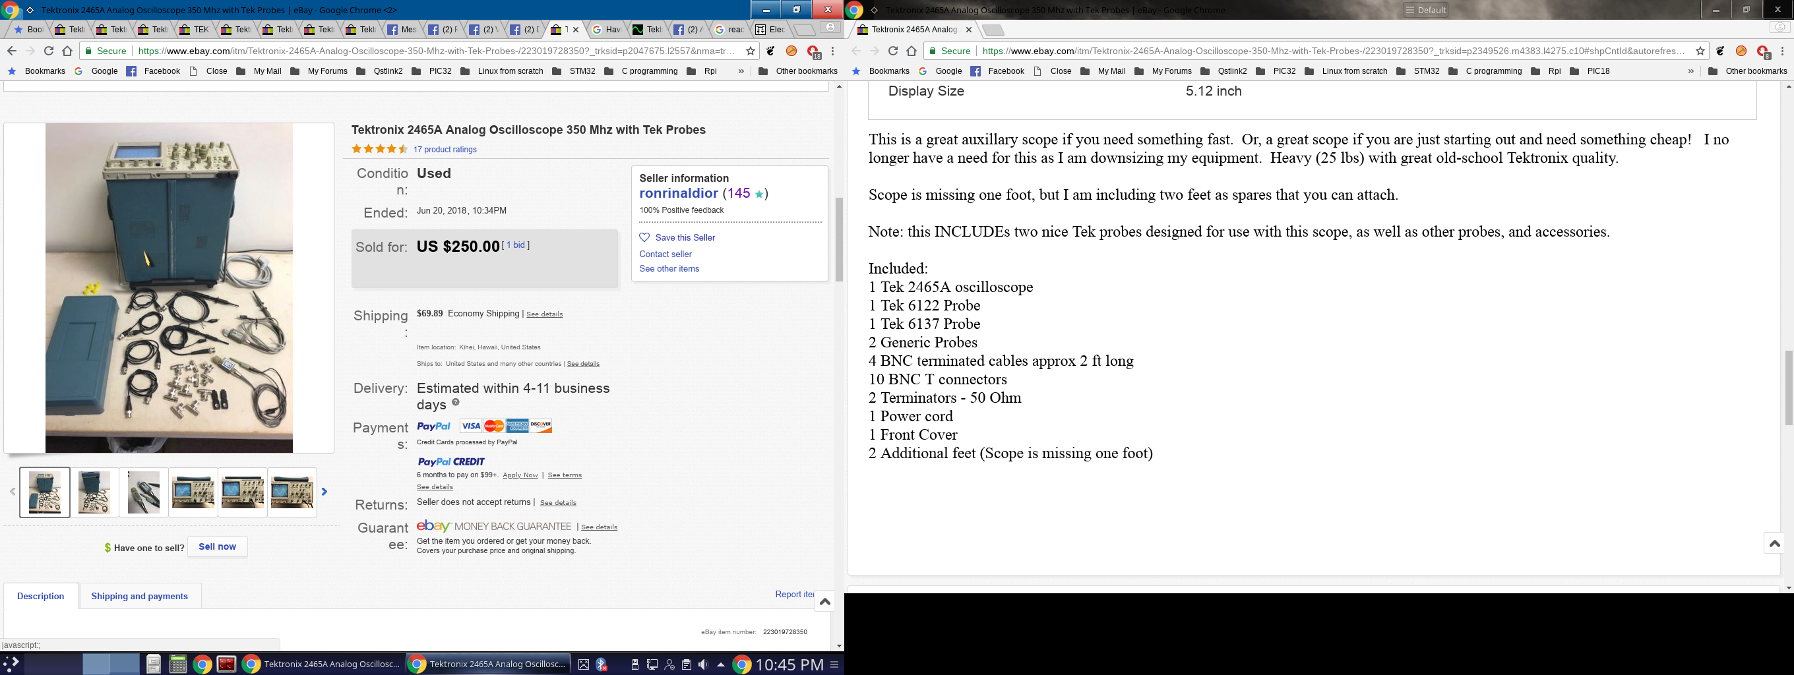1794x675 pixels.
Task: Close the active eBay tab in left window
Action: click(x=575, y=29)
